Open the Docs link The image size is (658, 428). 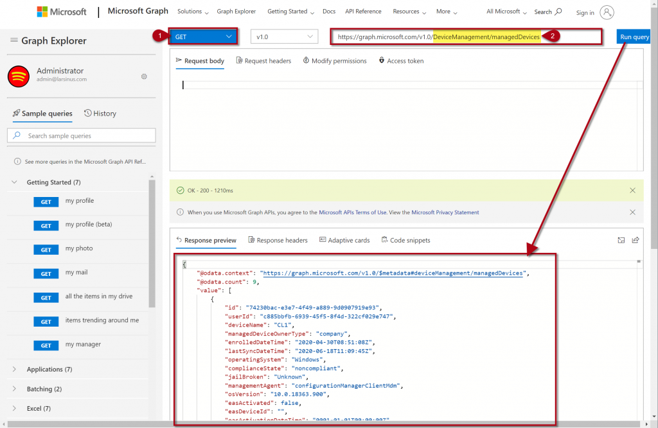(329, 12)
